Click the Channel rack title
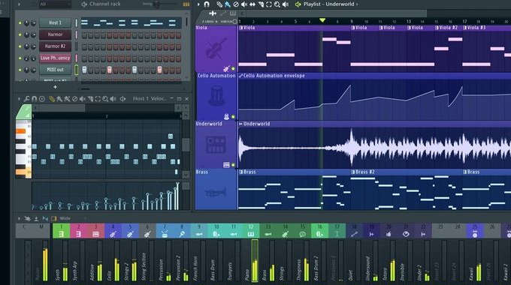The height and width of the screenshot is (285, 511). click(104, 4)
